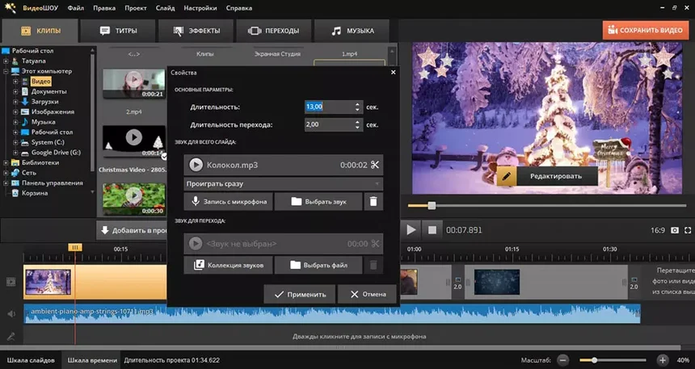Click the Сохранить видео button
The width and height of the screenshot is (695, 369).
[646, 30]
